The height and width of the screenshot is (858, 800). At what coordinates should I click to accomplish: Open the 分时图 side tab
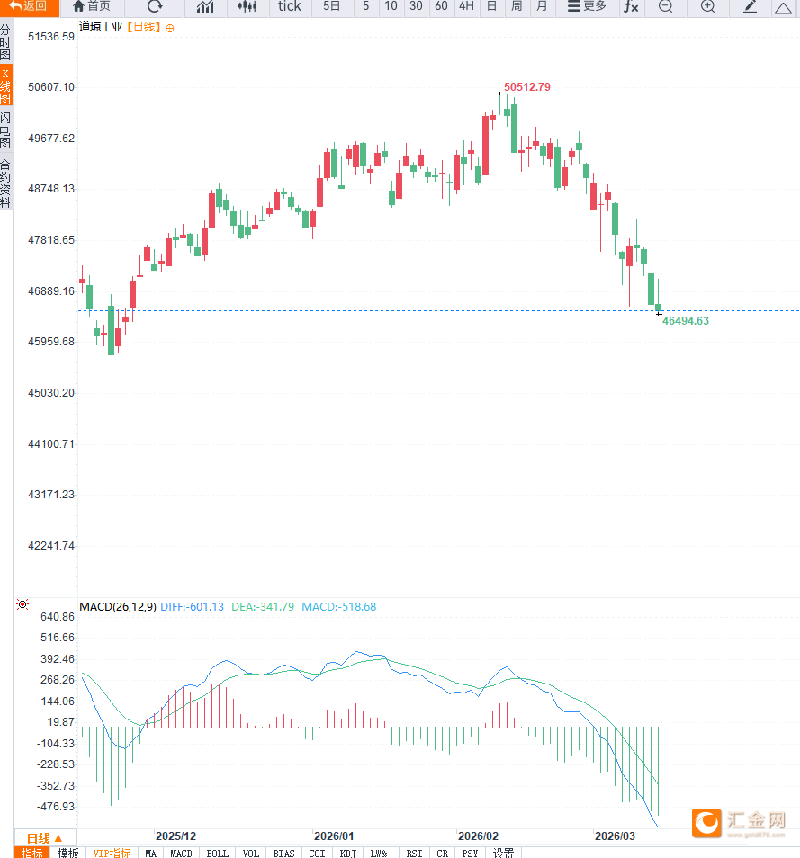[6, 41]
